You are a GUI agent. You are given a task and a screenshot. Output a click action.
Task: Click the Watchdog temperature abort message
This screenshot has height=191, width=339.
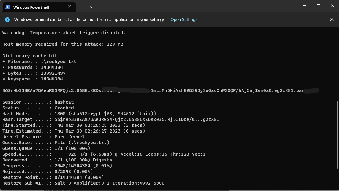(64, 33)
